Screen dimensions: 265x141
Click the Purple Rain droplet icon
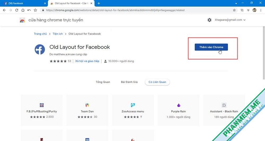tap(179, 105)
